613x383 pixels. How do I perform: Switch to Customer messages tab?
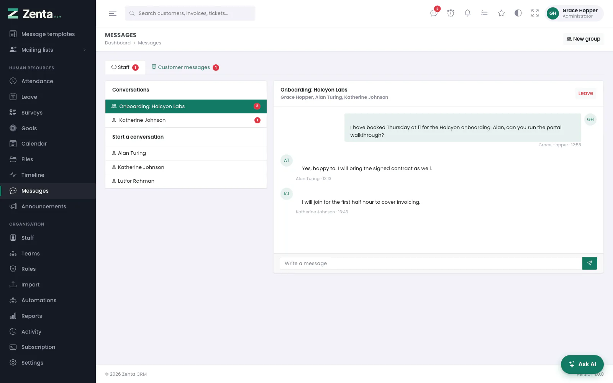tap(185, 67)
